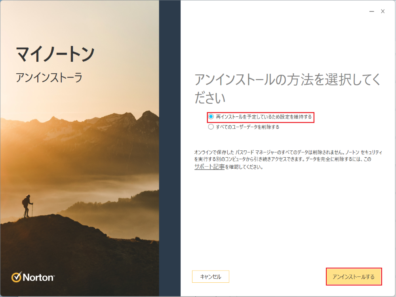Click the Norton logo

click(x=33, y=277)
